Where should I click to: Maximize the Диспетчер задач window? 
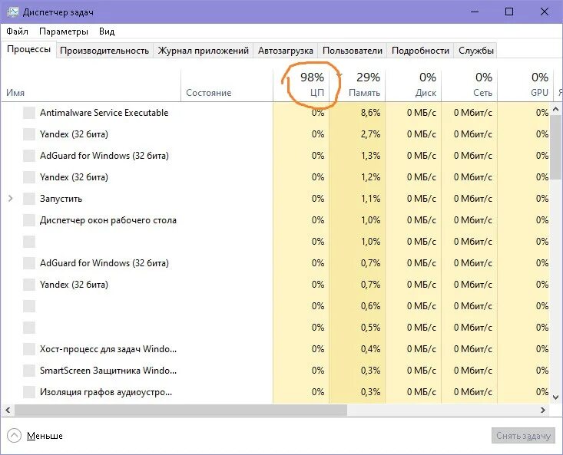[x=509, y=12]
